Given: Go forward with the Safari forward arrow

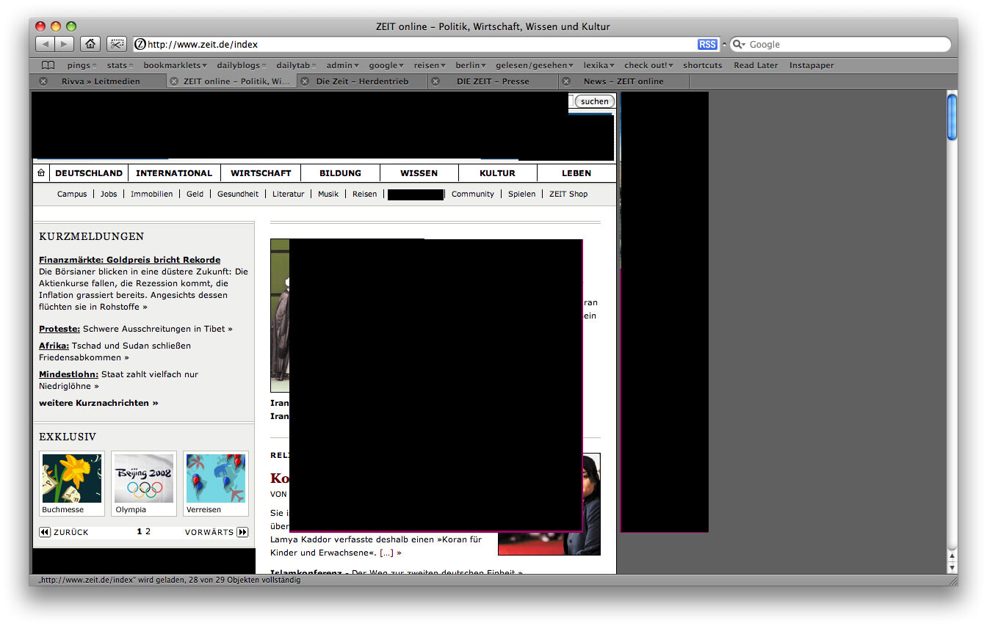Looking at the screenshot, I should click(65, 44).
